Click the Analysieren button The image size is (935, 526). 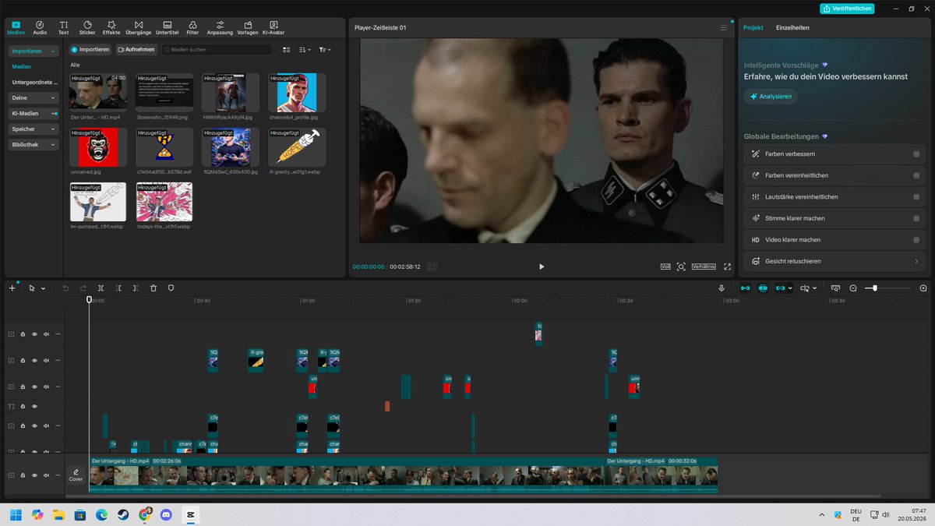pyautogui.click(x=771, y=97)
